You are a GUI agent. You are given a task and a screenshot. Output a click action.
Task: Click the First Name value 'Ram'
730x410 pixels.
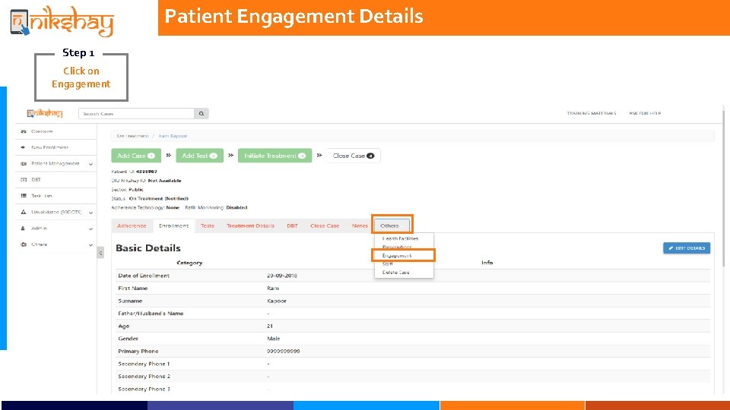coord(273,289)
